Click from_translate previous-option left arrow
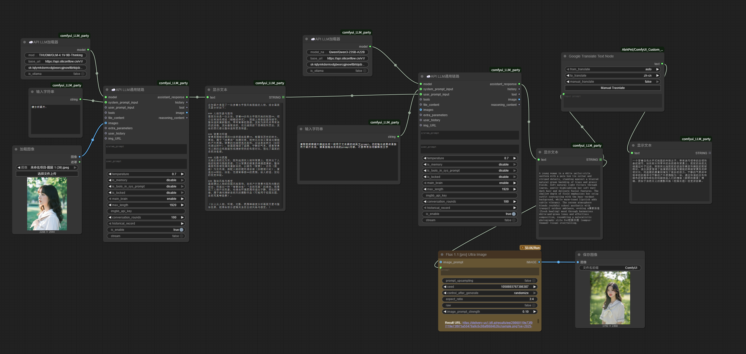The height and width of the screenshot is (354, 746). tap(568, 69)
